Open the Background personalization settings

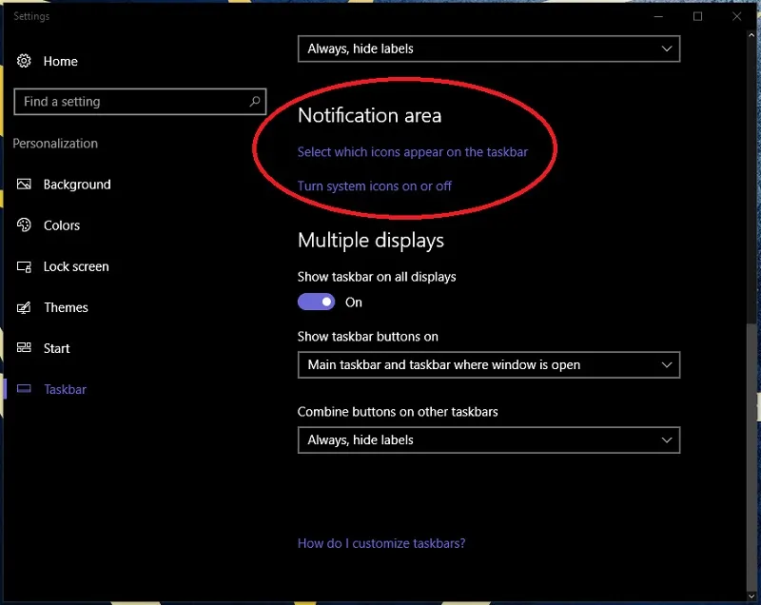tap(74, 184)
